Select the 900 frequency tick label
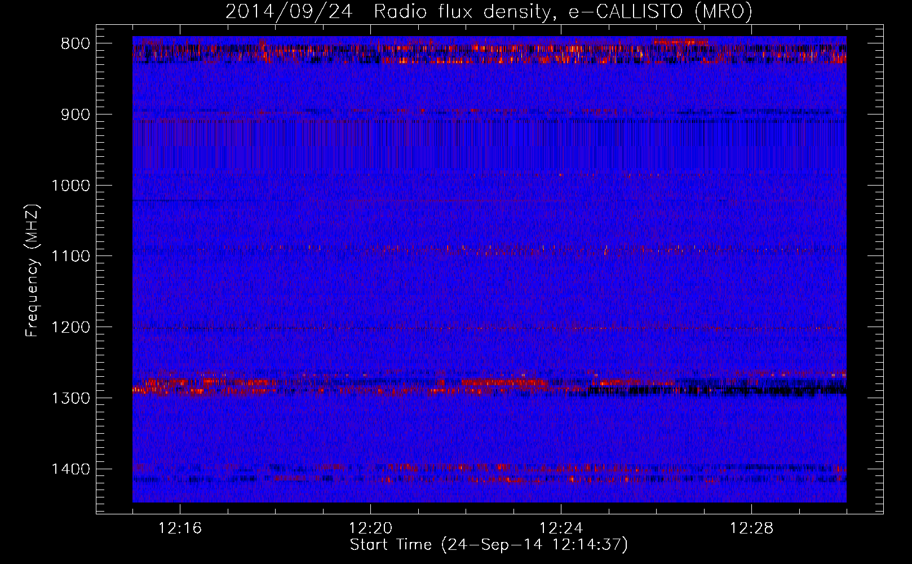 pos(76,115)
